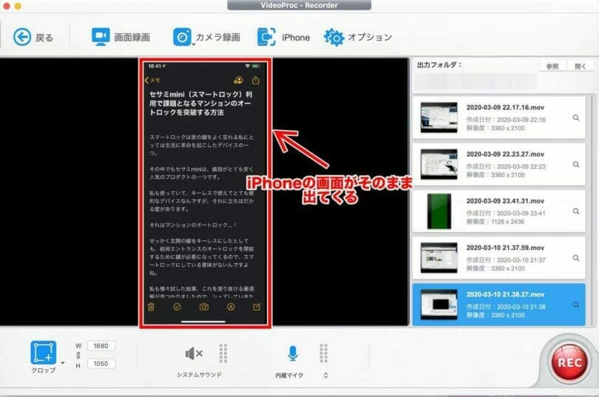Click the recordings list scrollbar
Screen dimensions: 599x397
pyautogui.click(x=592, y=210)
